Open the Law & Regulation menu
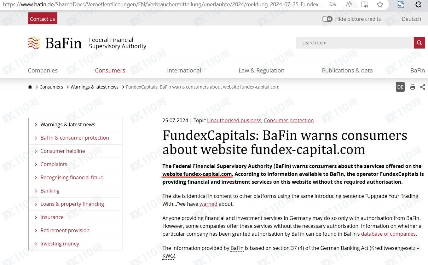428x265 pixels. coord(261,71)
